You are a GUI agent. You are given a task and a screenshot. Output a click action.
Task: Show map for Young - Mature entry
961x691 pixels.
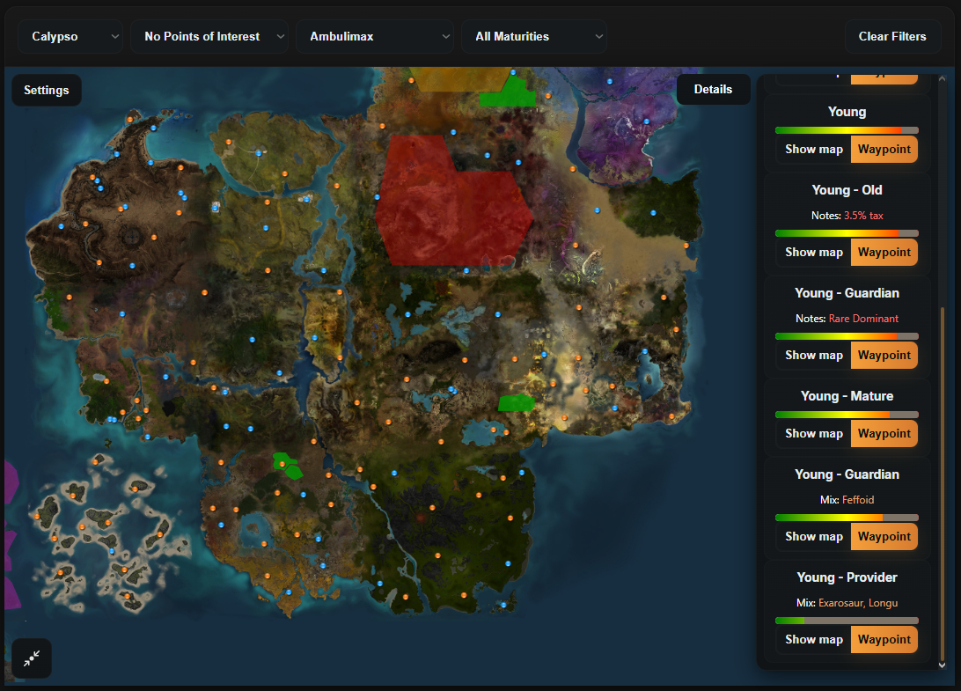click(813, 433)
